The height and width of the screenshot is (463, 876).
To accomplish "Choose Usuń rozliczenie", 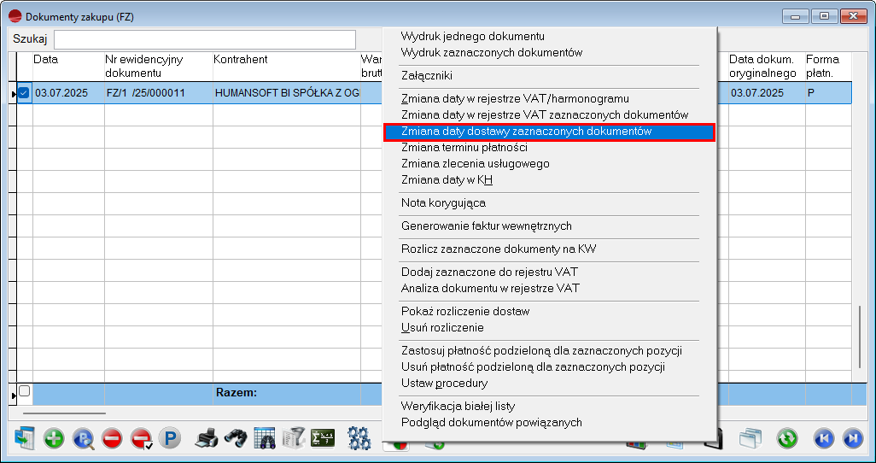I will [x=442, y=328].
